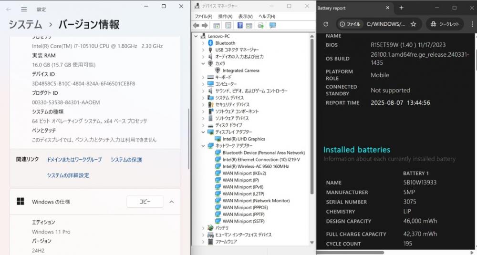
Task: Collapse the ディスプレイ アダプター category
Action: point(203,132)
